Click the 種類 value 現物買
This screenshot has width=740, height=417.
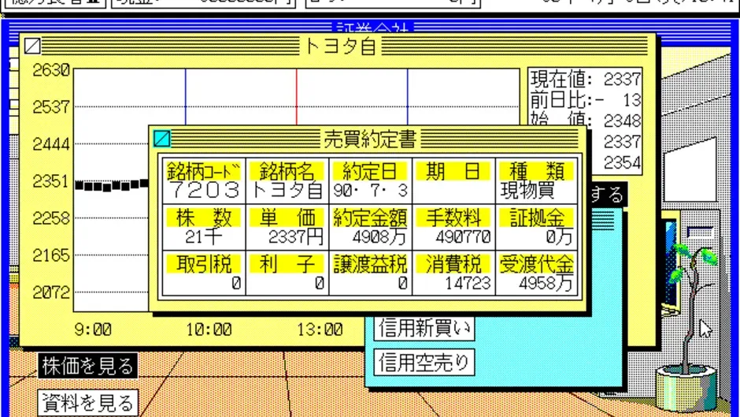click(x=527, y=191)
